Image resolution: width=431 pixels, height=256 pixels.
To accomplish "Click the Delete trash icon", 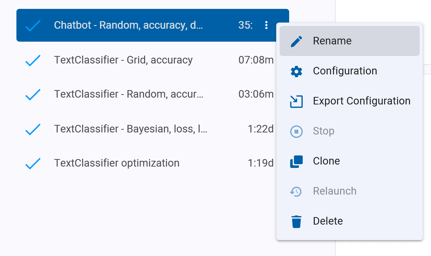I will tap(297, 221).
